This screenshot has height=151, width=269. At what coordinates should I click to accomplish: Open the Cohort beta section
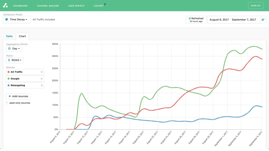click(98, 6)
